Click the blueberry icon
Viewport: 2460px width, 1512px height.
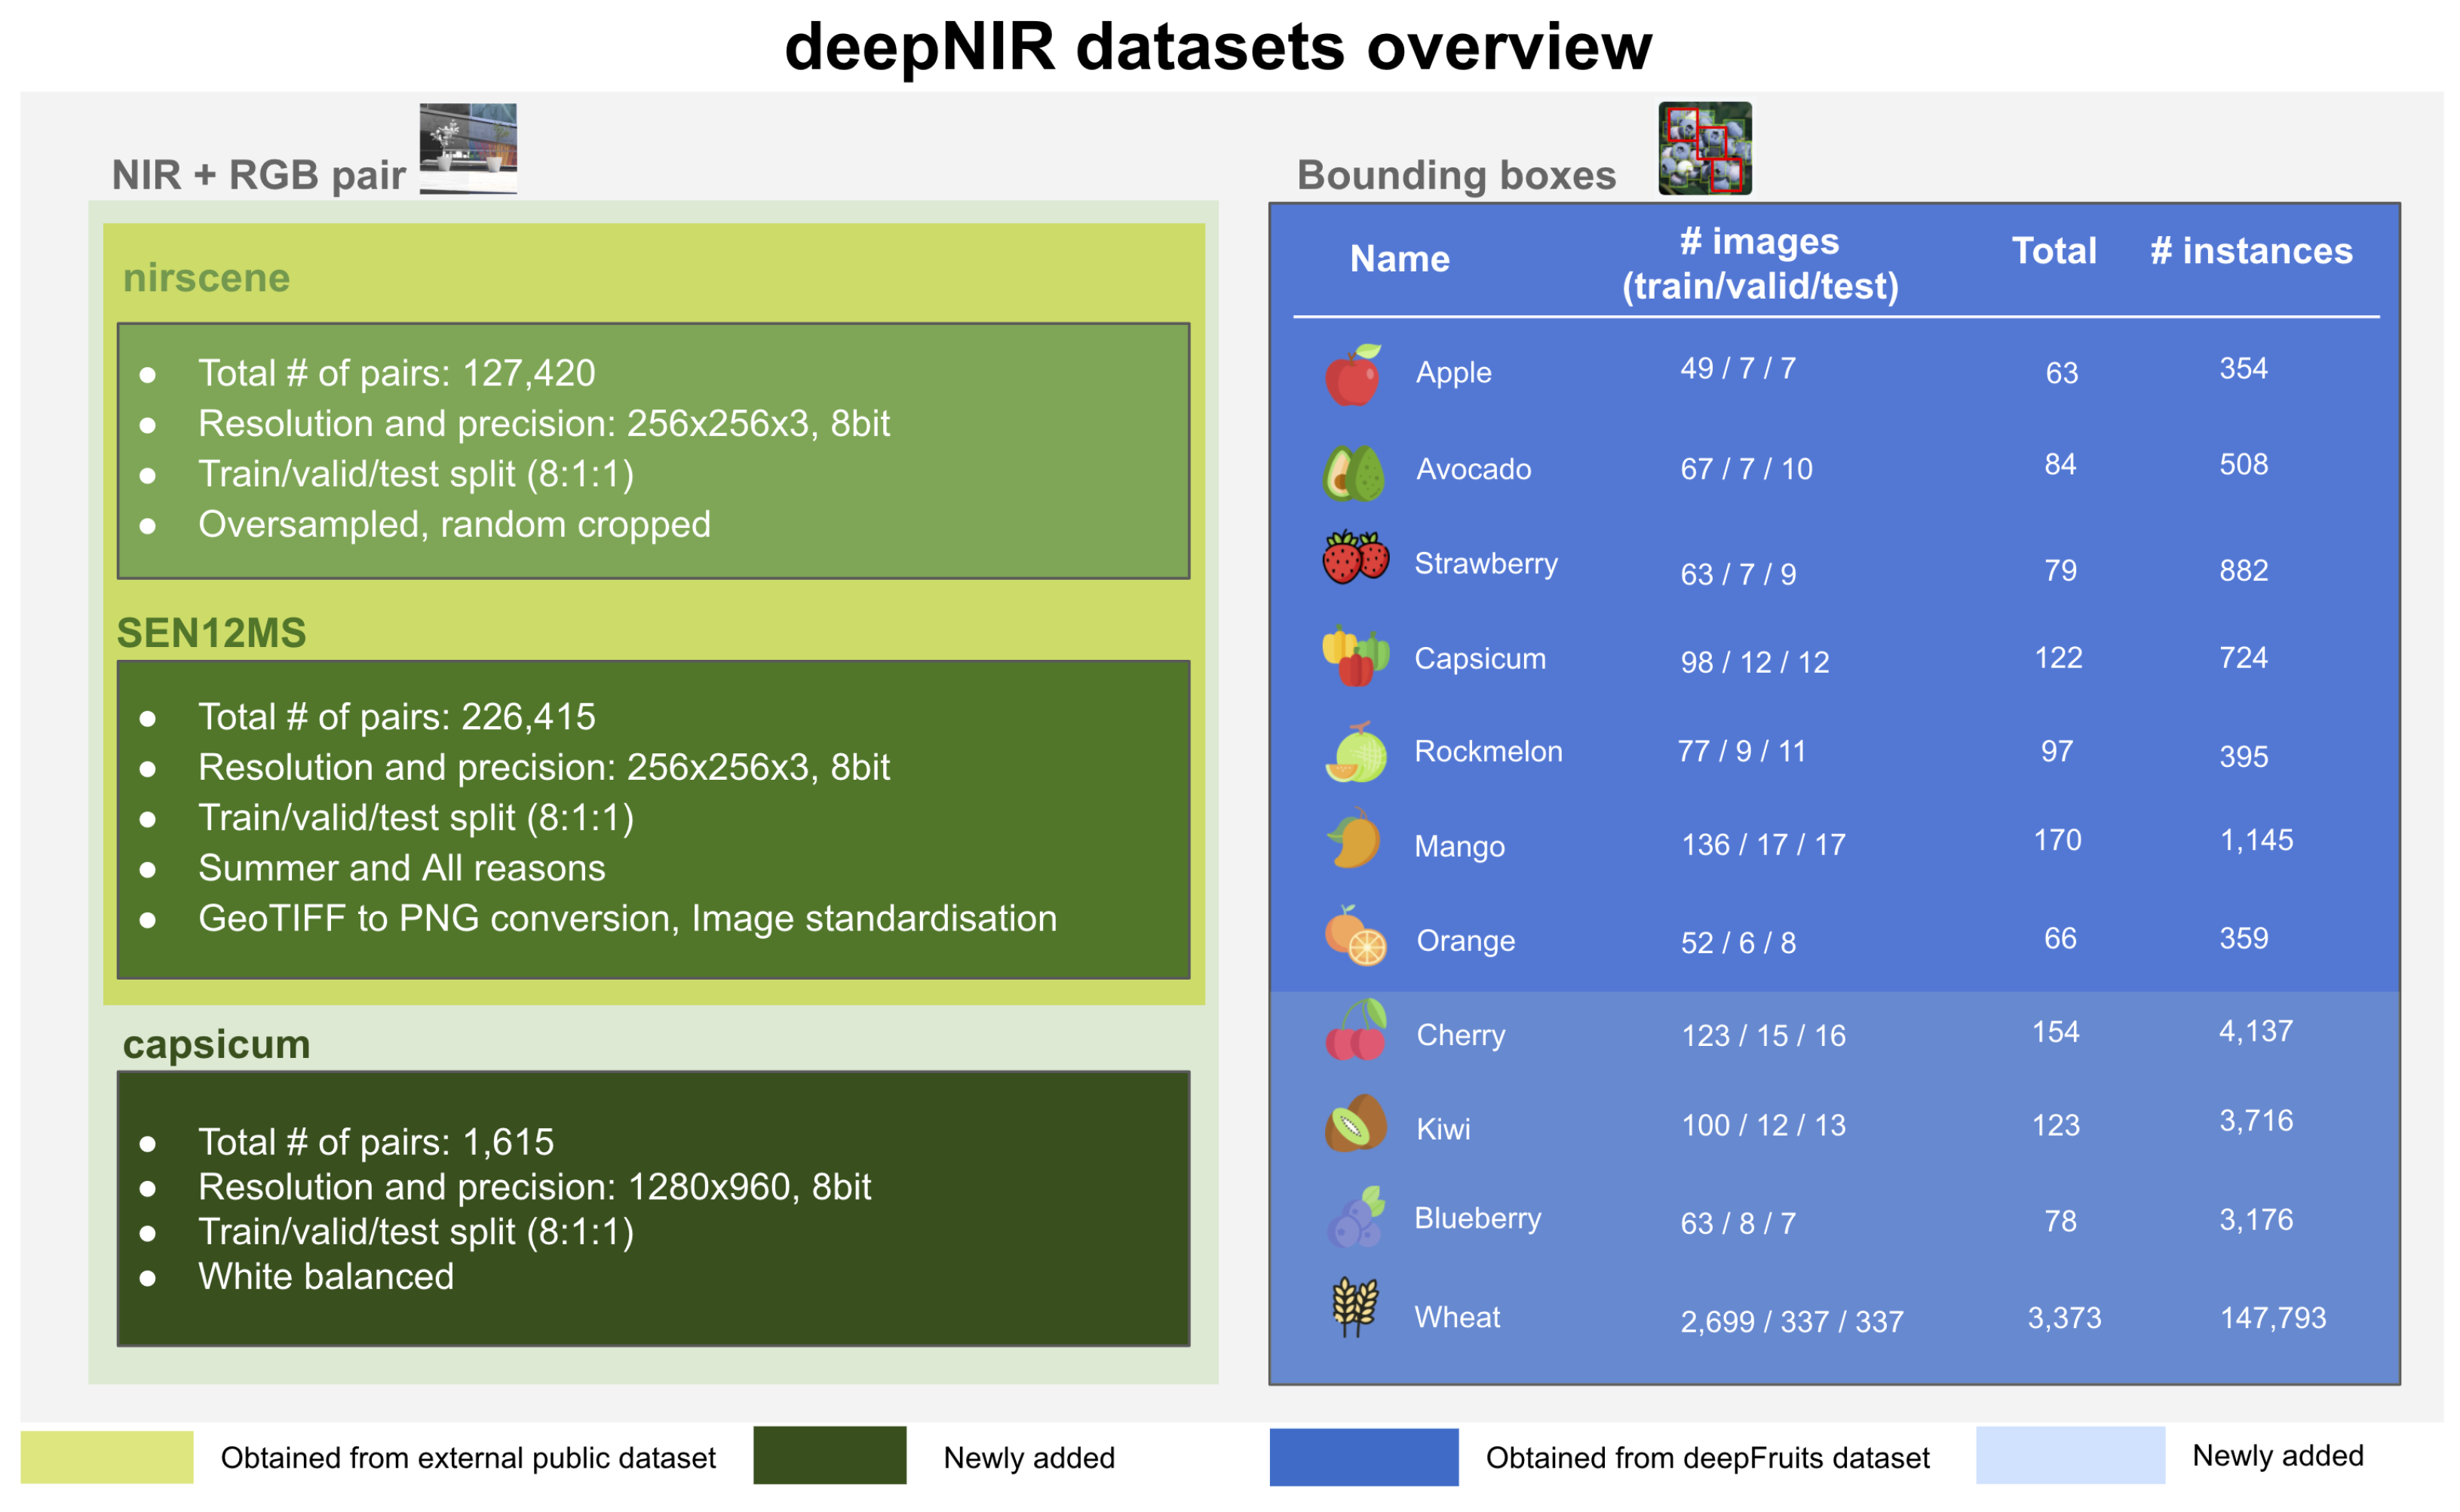pyautogui.click(x=1355, y=1217)
